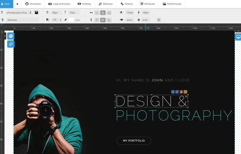Select horizontal left alignment option
The width and height of the screenshot is (241, 154).
point(97,12)
